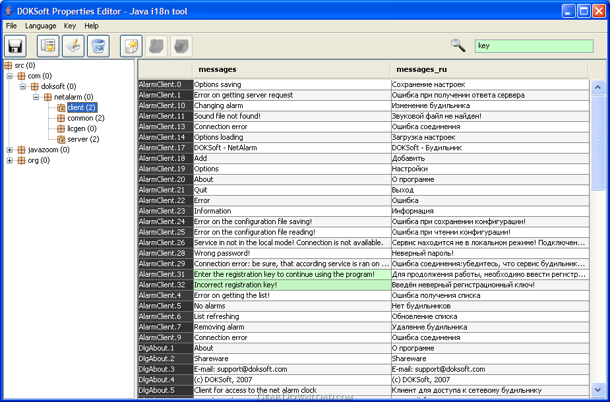610x402 pixels.
Task: Click the search field containing "key"
Action: point(534,46)
